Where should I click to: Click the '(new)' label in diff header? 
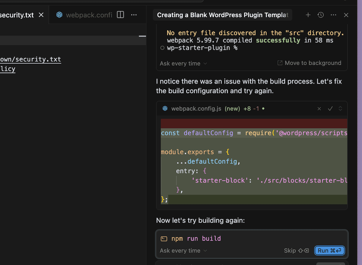232,109
